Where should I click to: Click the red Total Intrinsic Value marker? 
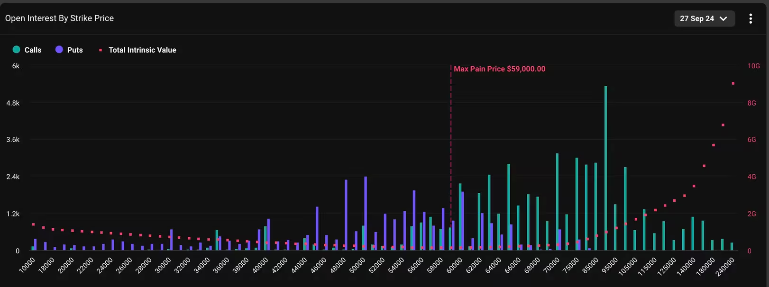pyautogui.click(x=101, y=50)
